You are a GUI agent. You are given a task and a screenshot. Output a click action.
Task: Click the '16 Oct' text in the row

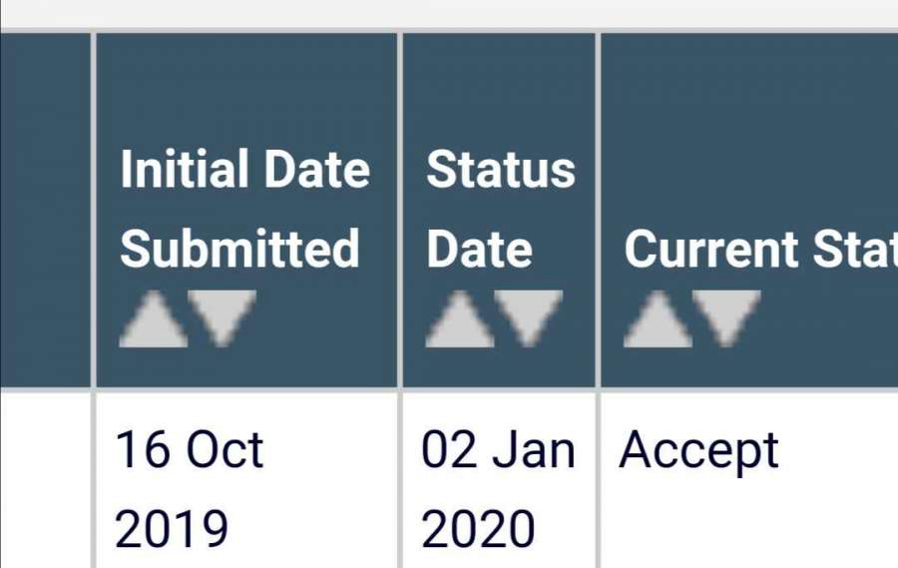(190, 450)
